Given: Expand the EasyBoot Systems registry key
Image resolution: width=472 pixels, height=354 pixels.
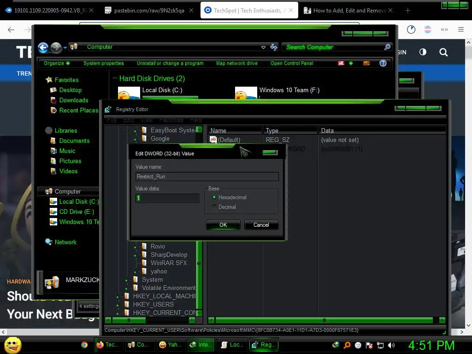Looking at the screenshot, I should coord(135,131).
